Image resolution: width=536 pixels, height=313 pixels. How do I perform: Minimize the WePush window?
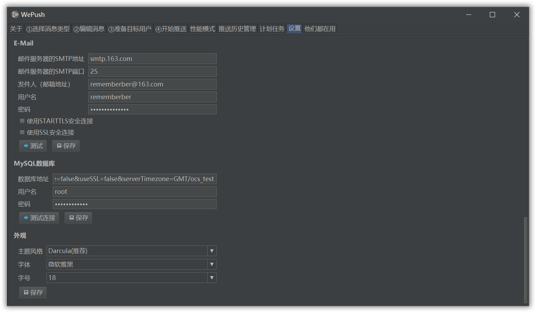pyautogui.click(x=469, y=14)
